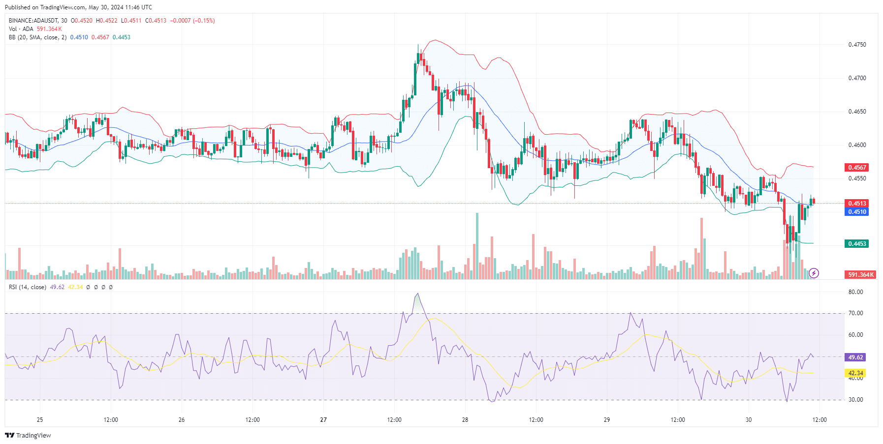Click the BB (20, SMA, close, 2) label
The image size is (883, 444).
[x=38, y=37]
